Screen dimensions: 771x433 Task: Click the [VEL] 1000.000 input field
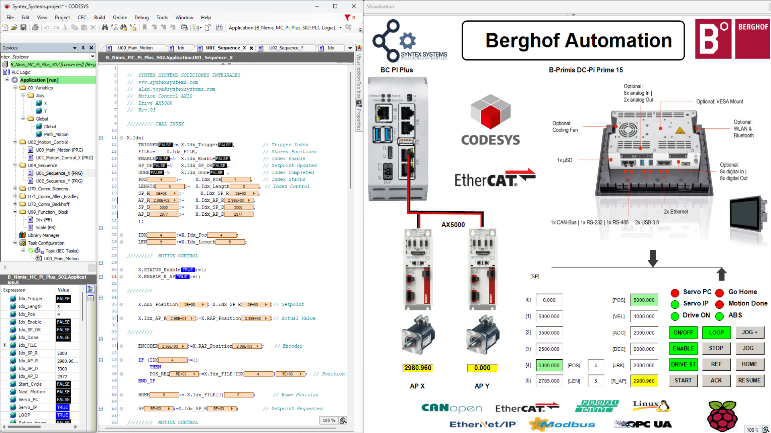coord(644,316)
